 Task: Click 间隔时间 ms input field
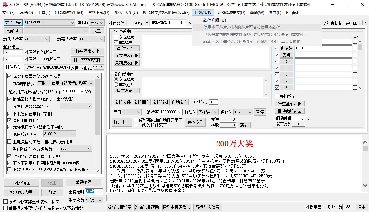298,118
